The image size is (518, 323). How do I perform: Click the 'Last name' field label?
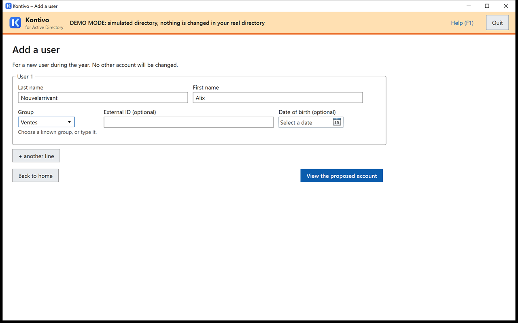tap(31, 88)
